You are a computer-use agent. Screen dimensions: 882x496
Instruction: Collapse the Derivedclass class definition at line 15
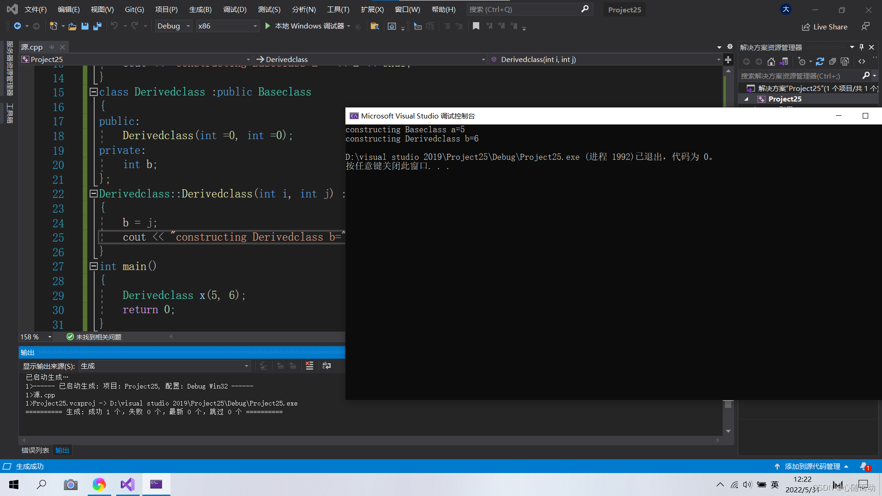tap(93, 92)
